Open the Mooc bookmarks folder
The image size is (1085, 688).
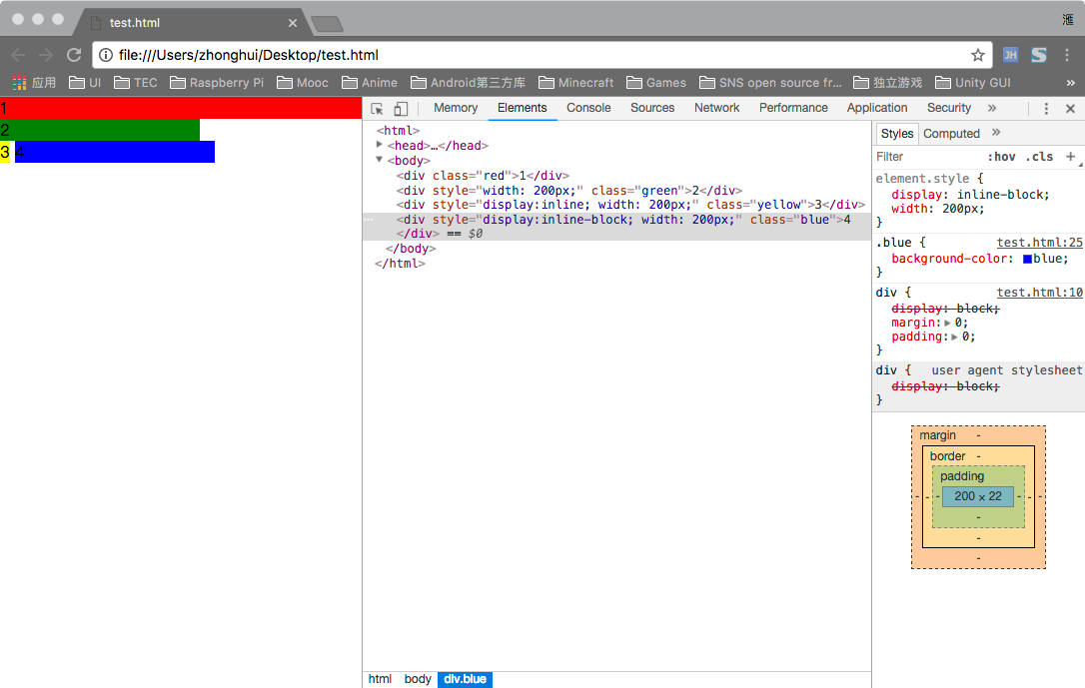pyautogui.click(x=303, y=83)
